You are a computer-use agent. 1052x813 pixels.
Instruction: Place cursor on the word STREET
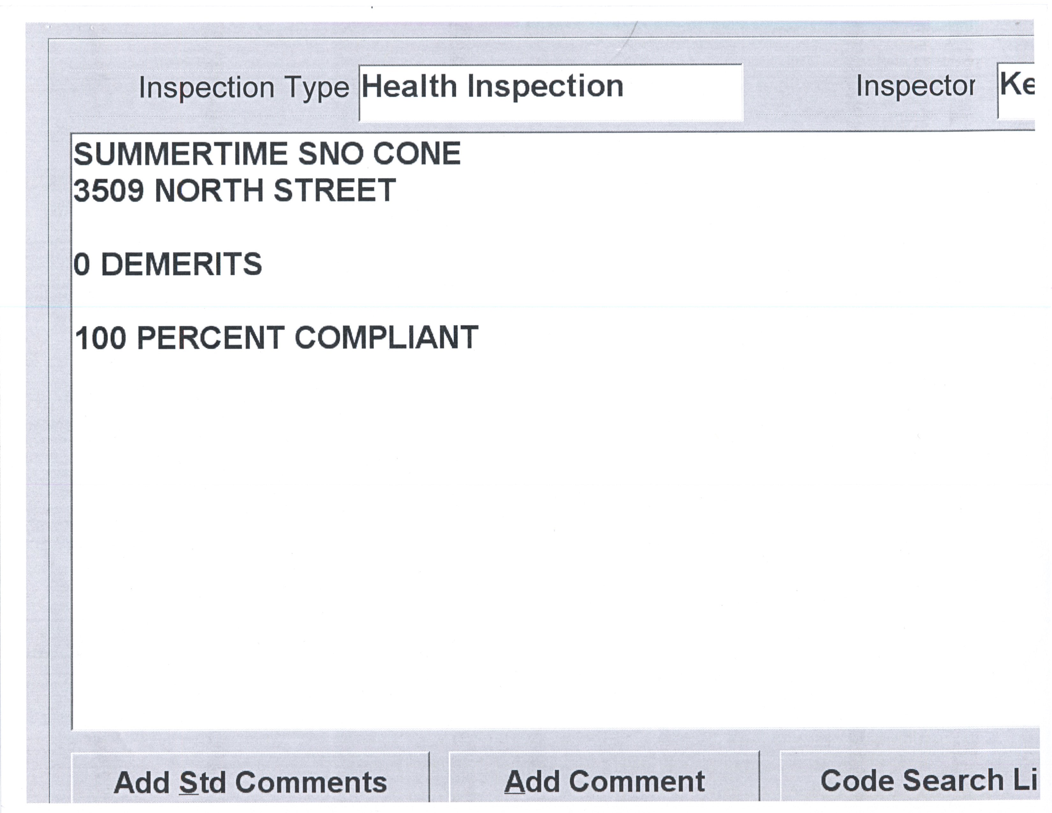[335, 190]
